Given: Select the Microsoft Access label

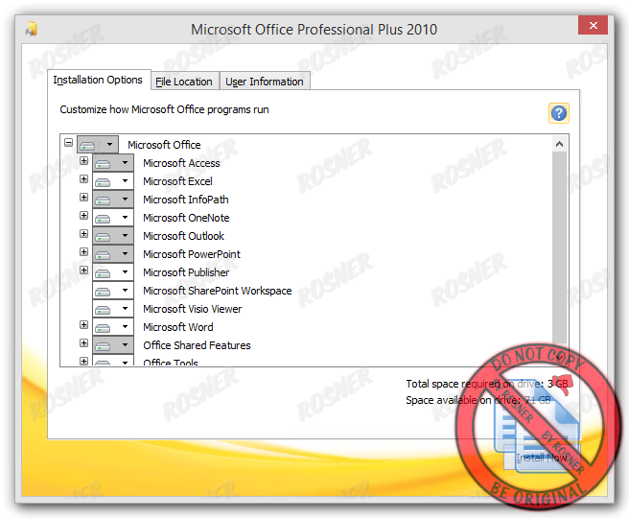Looking at the screenshot, I should 181,163.
